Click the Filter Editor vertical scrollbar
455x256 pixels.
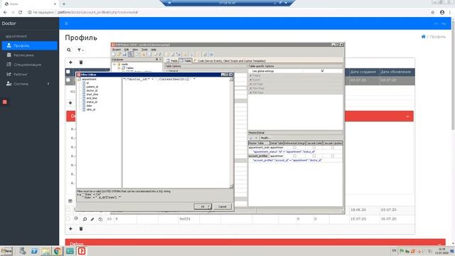click(x=231, y=132)
